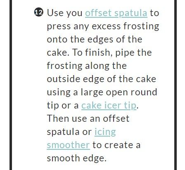Click the word "using" in the text
Viewport: 185px width, 170px height.
pyautogui.click(x=59, y=93)
